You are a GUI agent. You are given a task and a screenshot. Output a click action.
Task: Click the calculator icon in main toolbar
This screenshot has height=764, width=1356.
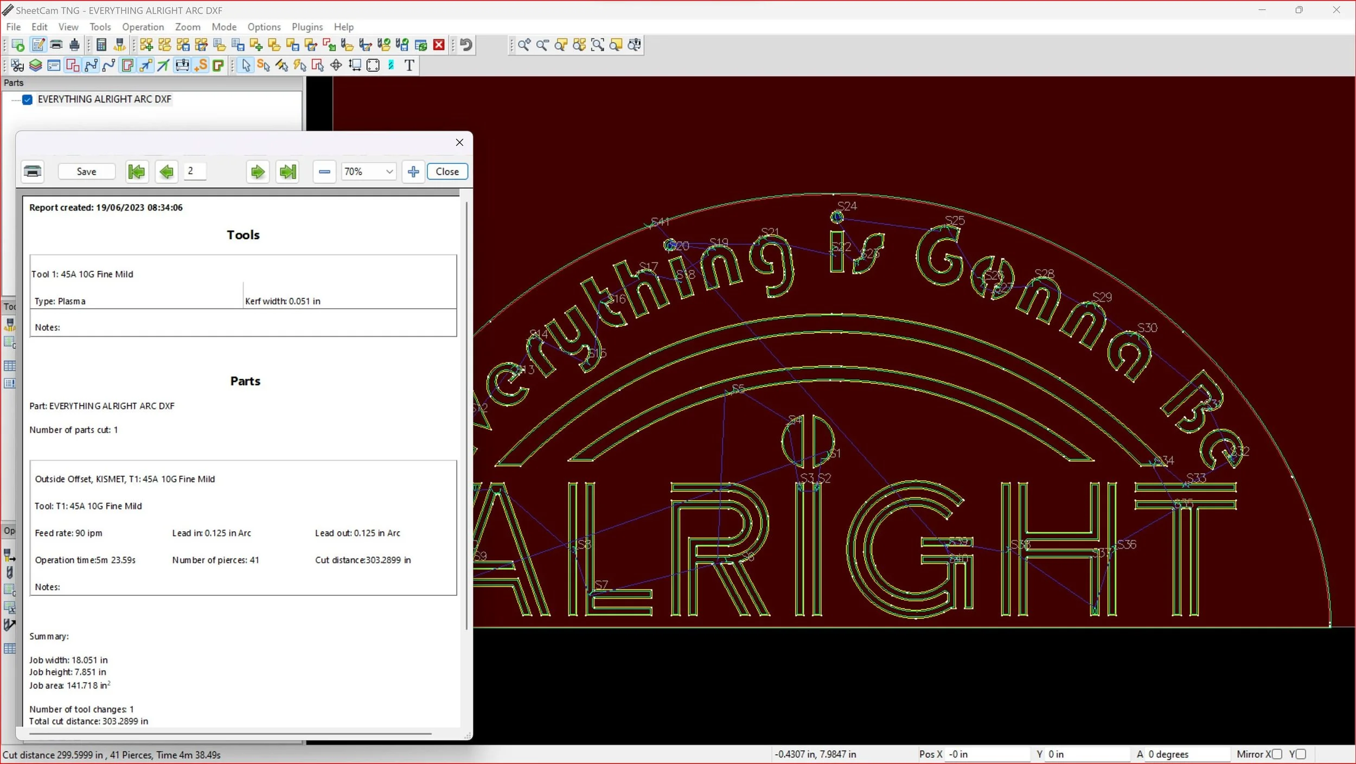[x=101, y=45]
